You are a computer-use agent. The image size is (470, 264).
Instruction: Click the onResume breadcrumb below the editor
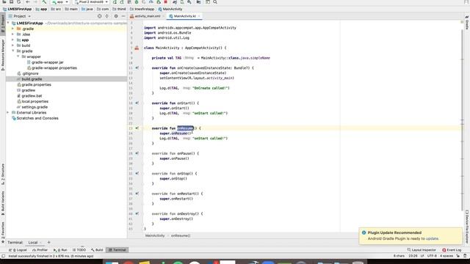pos(181,236)
